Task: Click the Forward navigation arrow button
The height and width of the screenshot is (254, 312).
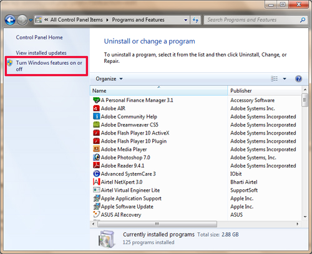Action: coord(22,20)
